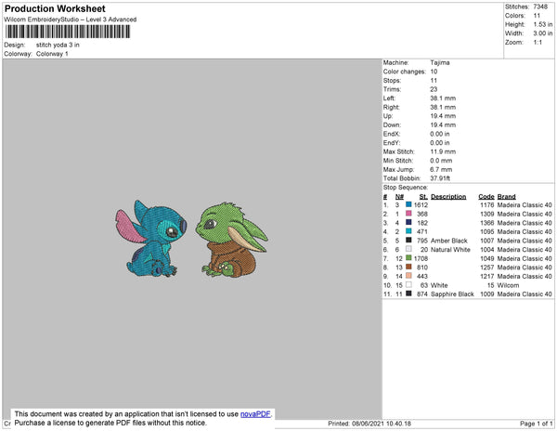The image size is (557, 431).
Task: Click the green swatch for stop 7
Action: pos(408,257)
